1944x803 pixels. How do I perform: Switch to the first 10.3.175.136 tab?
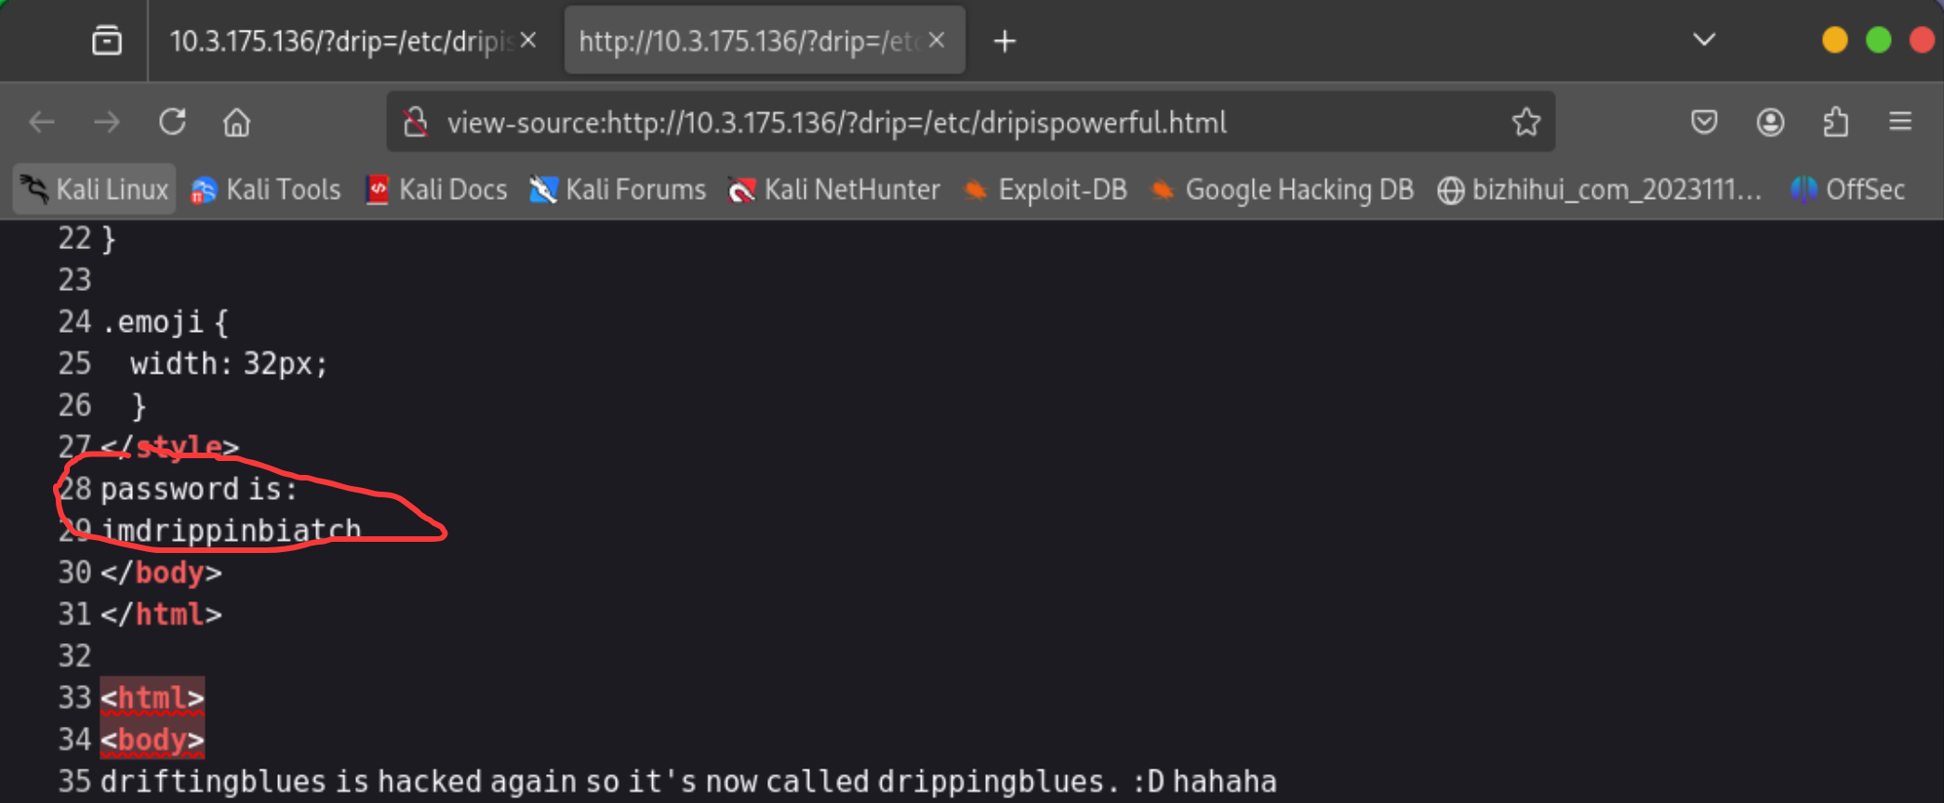[x=340, y=41]
